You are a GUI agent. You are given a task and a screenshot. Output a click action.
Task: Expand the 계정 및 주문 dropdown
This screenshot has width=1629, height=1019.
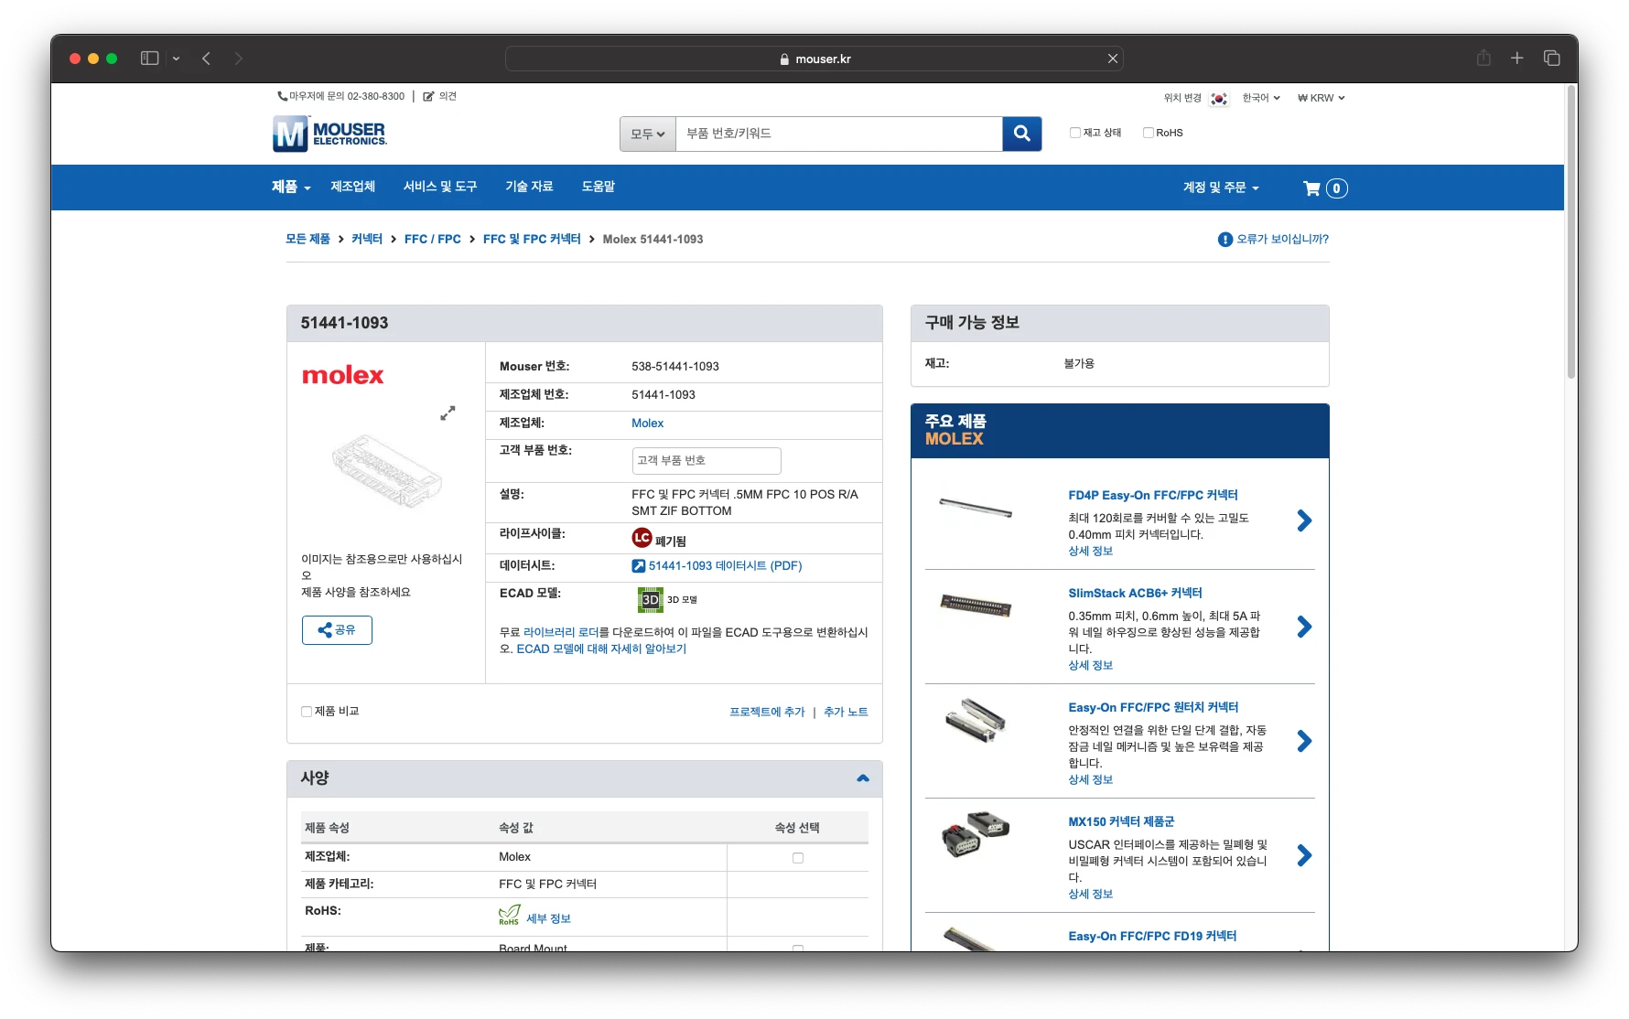1220,188
